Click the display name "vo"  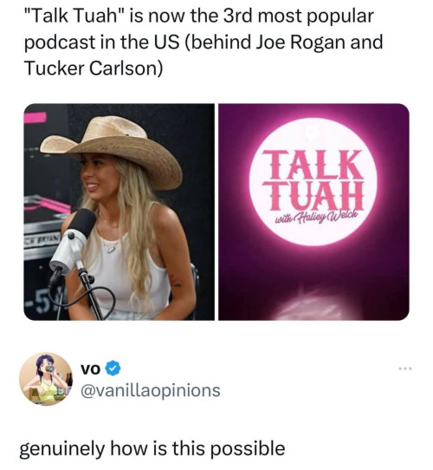89,369
